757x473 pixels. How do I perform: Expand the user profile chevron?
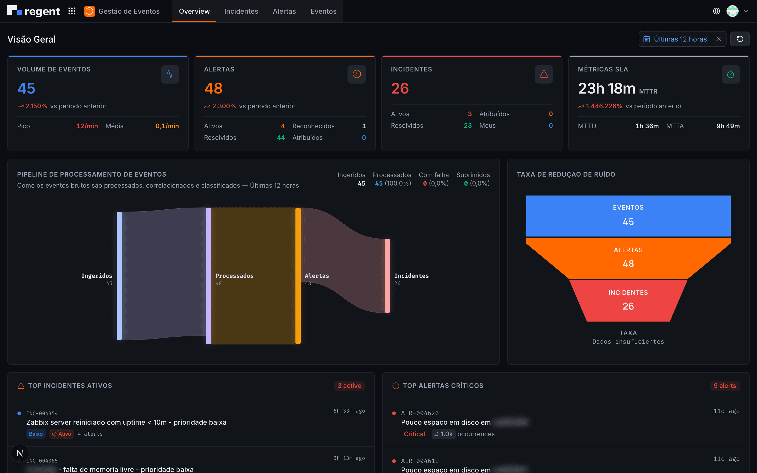point(746,11)
